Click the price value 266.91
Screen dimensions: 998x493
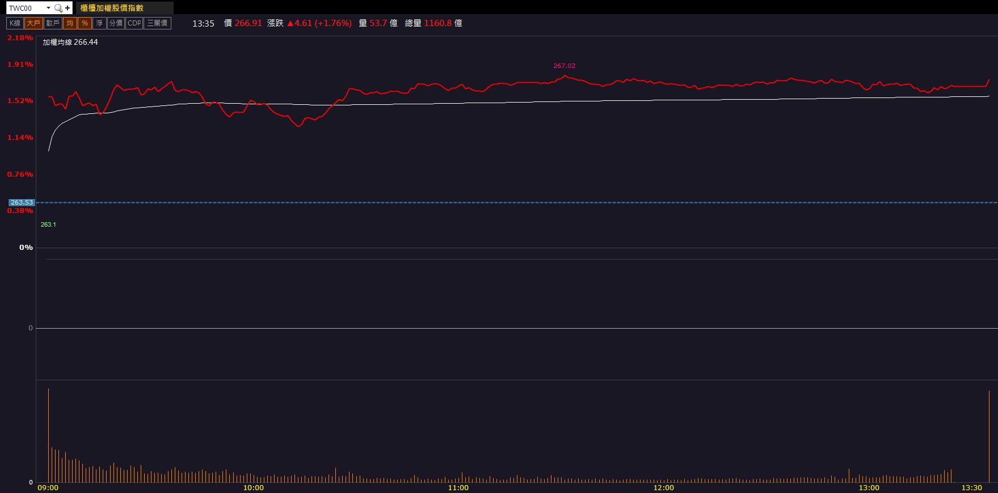(248, 23)
